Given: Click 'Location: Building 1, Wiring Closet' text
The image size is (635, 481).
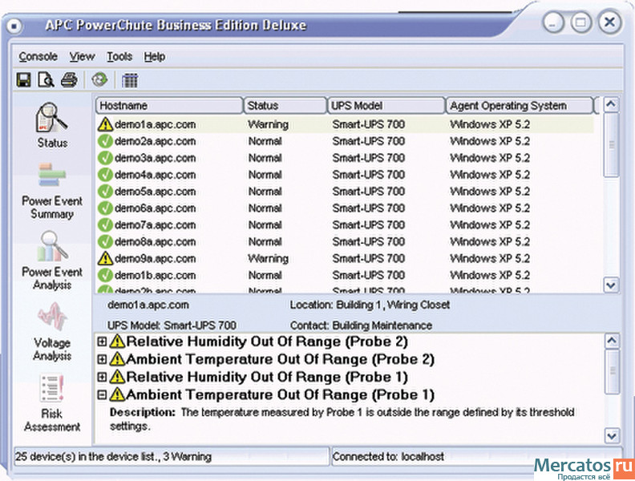Looking at the screenshot, I should pyautogui.click(x=370, y=305).
